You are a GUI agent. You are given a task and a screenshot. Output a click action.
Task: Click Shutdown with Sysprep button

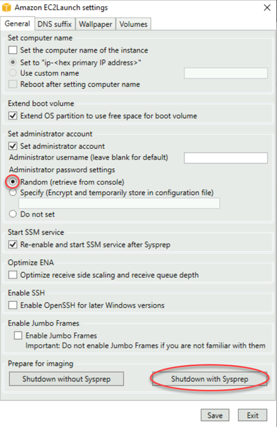pos(209,379)
